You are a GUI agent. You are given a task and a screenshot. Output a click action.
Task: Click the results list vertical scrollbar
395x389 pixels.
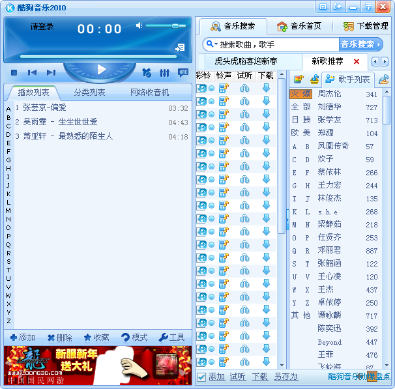tap(282, 219)
